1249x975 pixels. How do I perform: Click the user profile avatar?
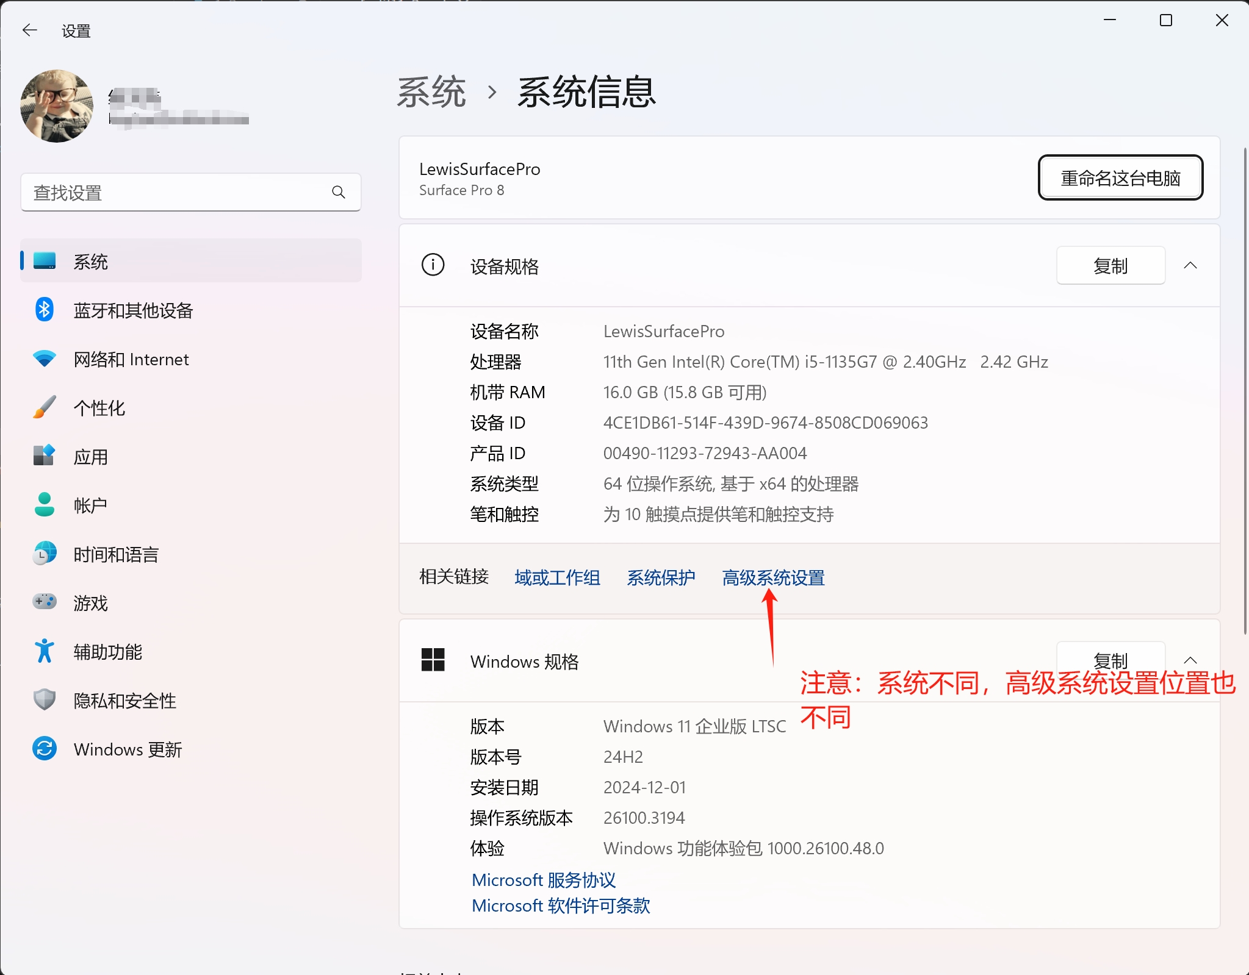[x=57, y=105]
